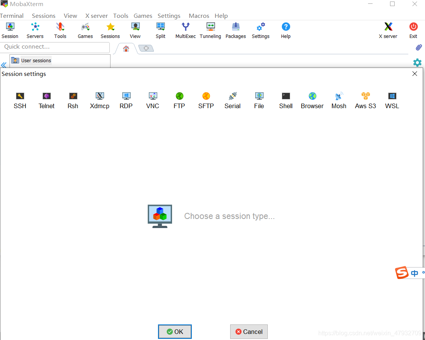
Task: Pick the Xdmcp session type
Action: 100,101
